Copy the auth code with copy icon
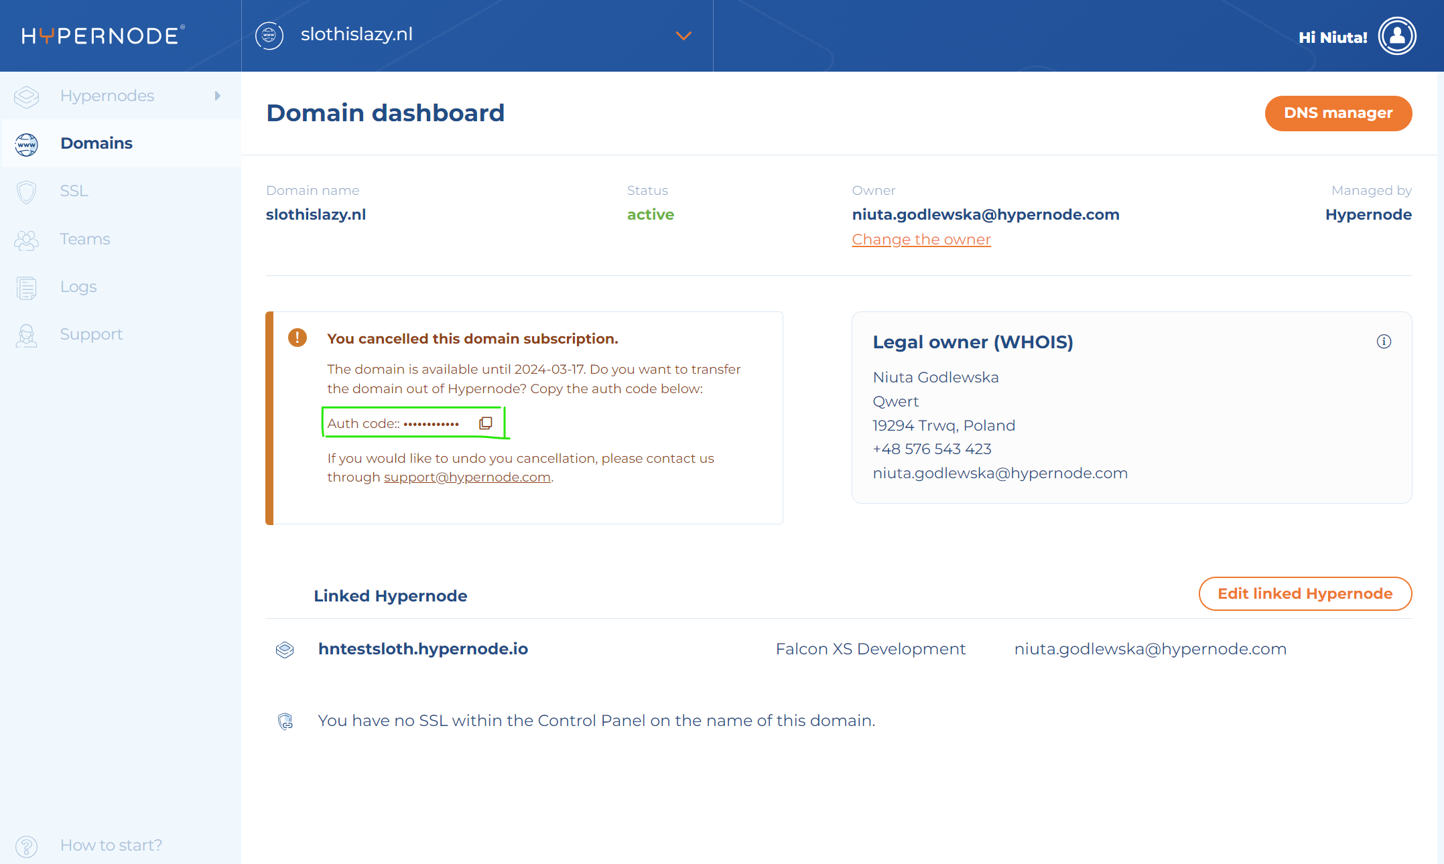1444x864 pixels. pos(486,423)
